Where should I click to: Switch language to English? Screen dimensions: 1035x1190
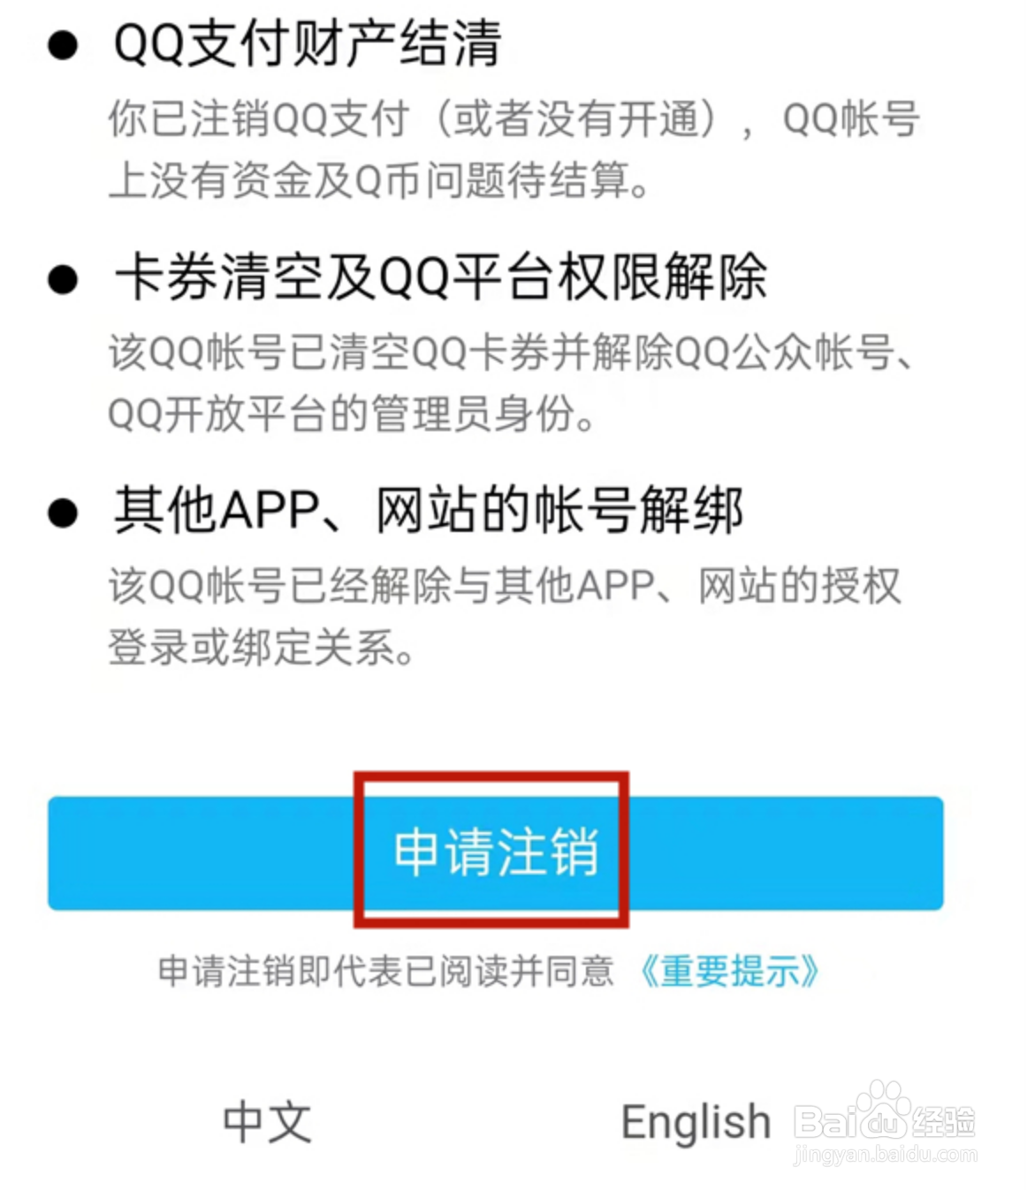point(696,1123)
